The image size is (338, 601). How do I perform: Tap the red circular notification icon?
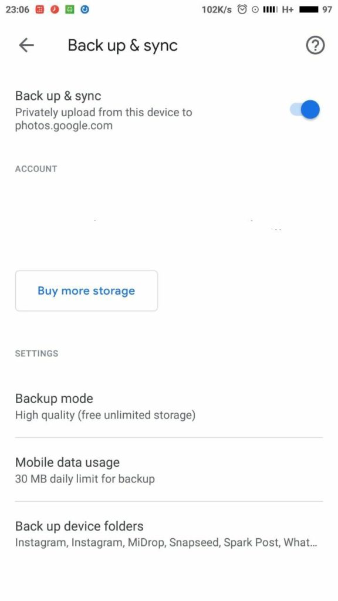pyautogui.click(x=55, y=9)
